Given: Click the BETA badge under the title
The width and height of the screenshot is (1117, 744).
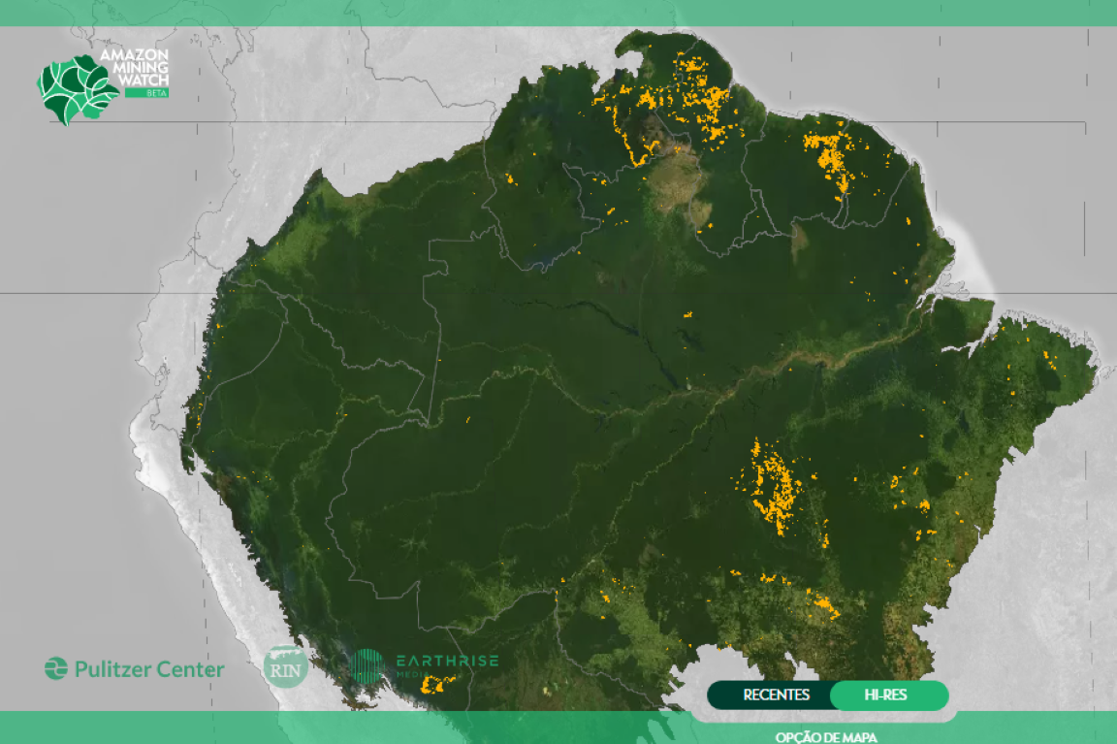Looking at the screenshot, I should [145, 92].
